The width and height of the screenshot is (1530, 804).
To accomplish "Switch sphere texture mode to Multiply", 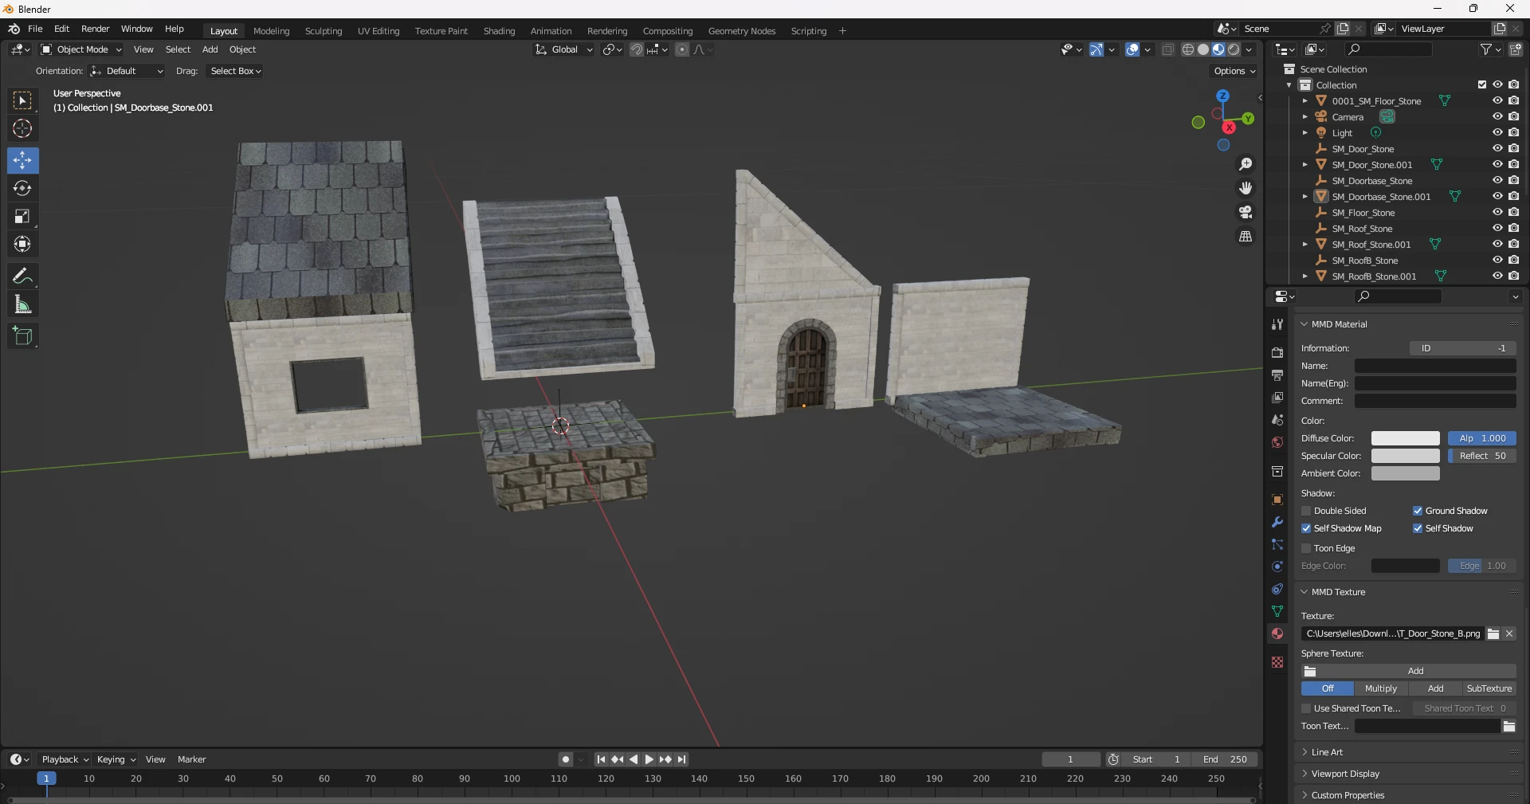I will (x=1381, y=688).
